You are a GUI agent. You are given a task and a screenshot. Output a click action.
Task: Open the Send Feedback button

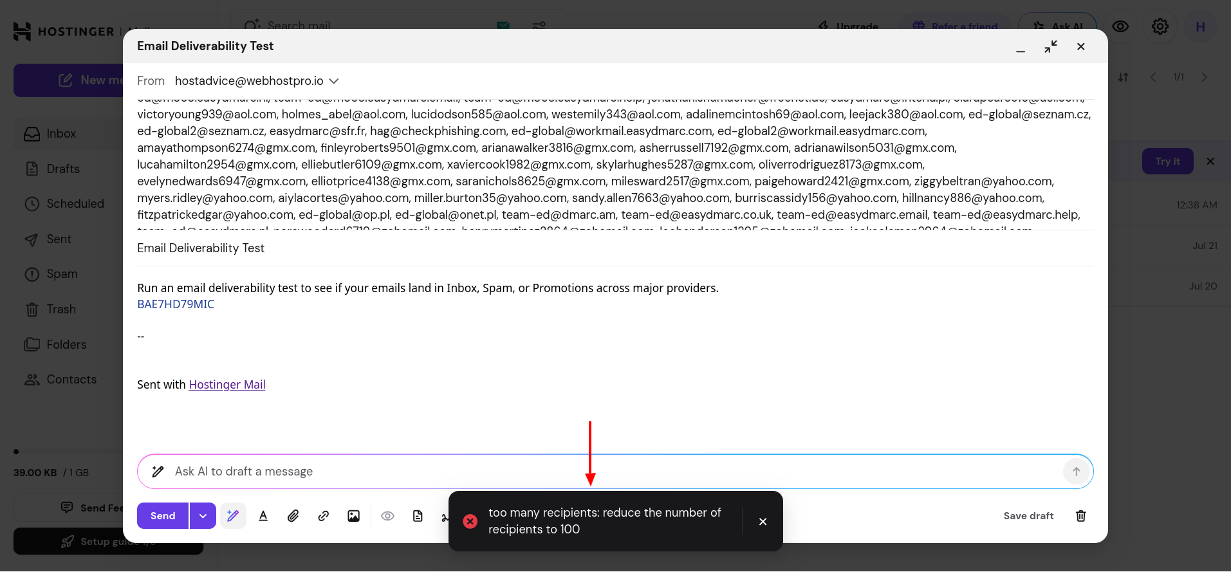coord(69,508)
